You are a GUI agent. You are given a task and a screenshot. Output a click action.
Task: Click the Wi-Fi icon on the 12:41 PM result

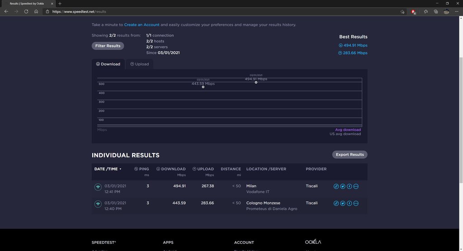pyautogui.click(x=98, y=186)
